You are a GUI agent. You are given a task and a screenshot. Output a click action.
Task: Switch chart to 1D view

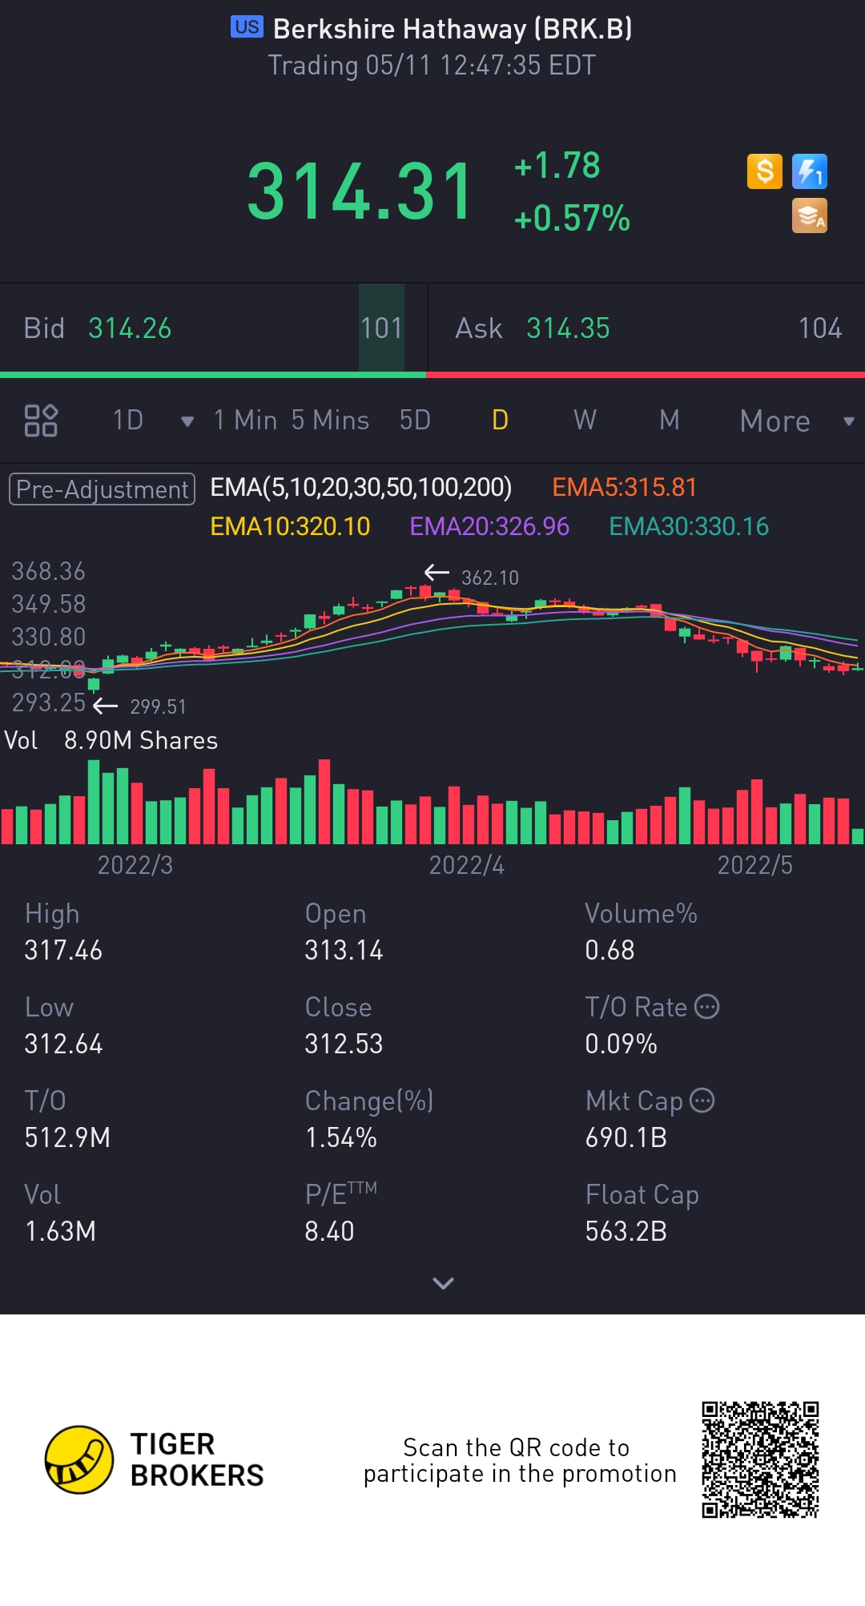point(128,420)
